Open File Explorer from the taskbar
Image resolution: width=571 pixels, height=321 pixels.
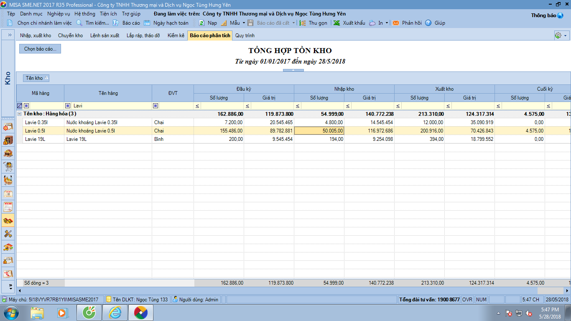[37, 313]
